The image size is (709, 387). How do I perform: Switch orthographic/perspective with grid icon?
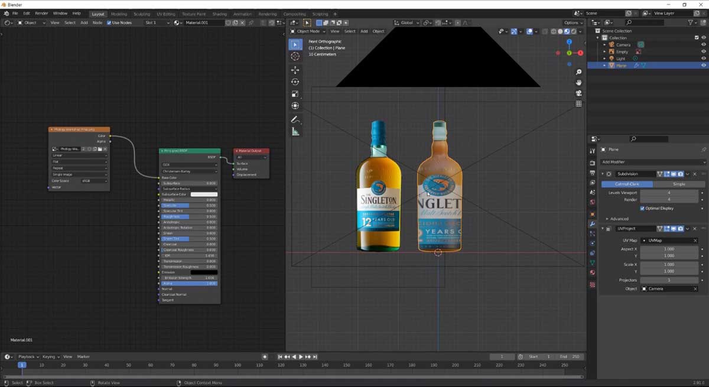click(x=579, y=103)
